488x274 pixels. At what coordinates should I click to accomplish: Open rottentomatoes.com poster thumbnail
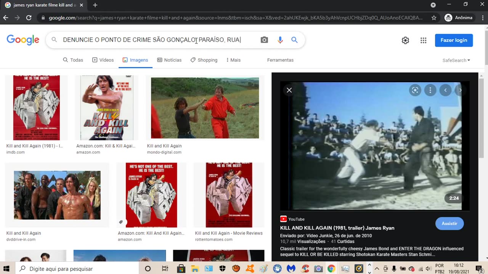click(x=229, y=195)
